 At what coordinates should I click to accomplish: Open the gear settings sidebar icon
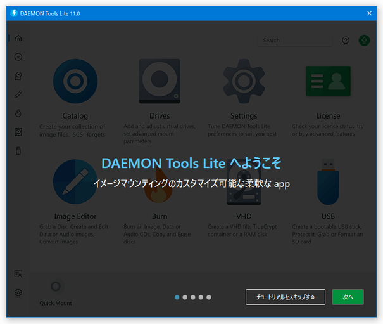point(18,292)
